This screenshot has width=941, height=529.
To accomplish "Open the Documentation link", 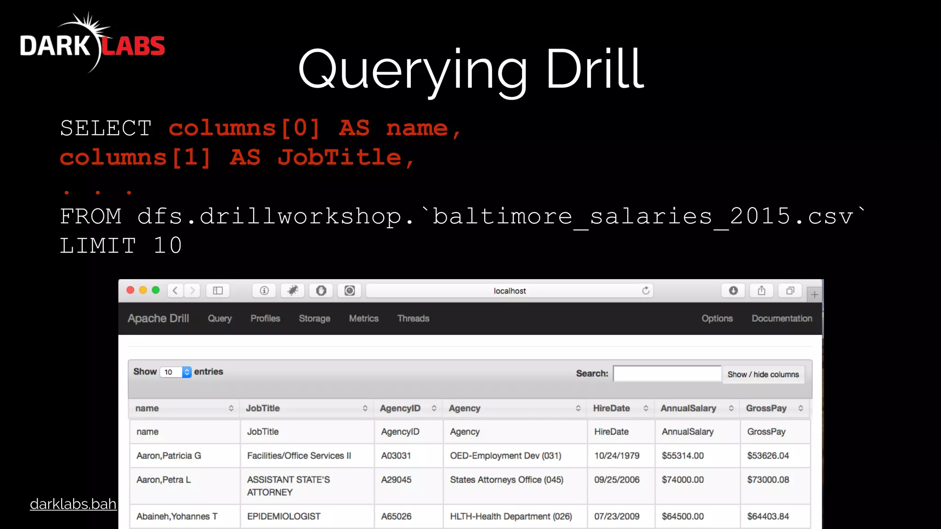I will coord(782,318).
